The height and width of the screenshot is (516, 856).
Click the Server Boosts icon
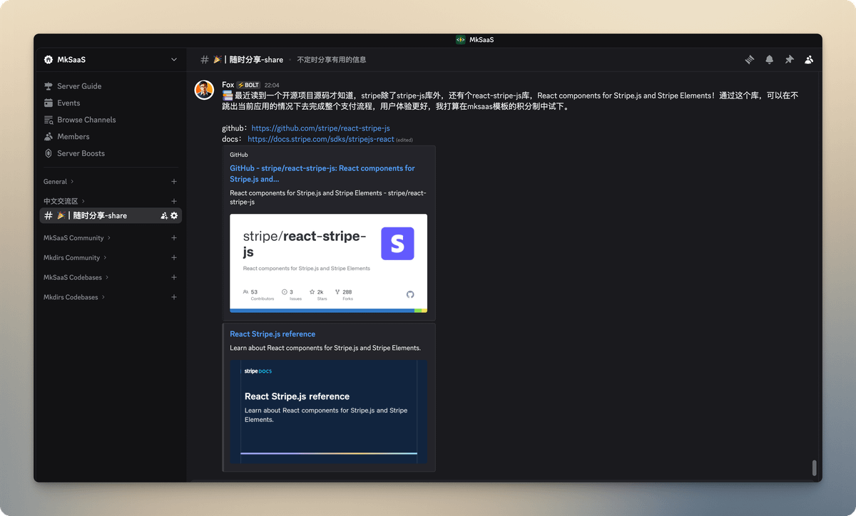[49, 153]
